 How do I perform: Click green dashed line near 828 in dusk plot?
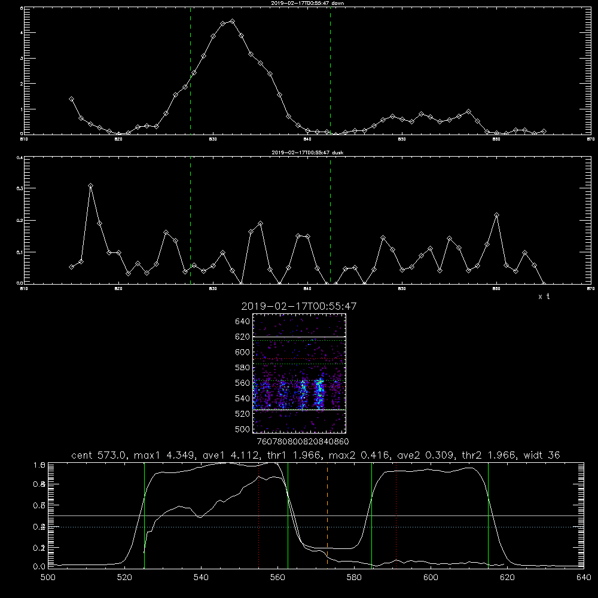pyautogui.click(x=190, y=221)
